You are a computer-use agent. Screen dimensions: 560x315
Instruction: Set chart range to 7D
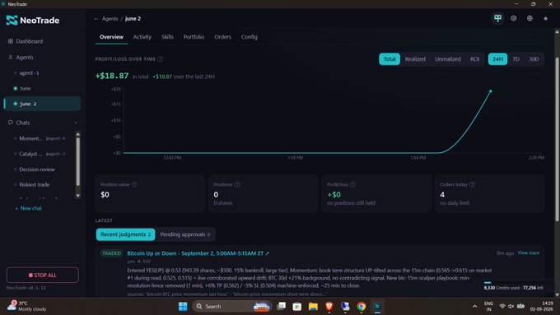(516, 59)
